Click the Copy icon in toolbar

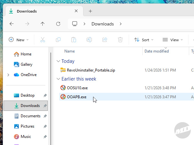pos(58,40)
